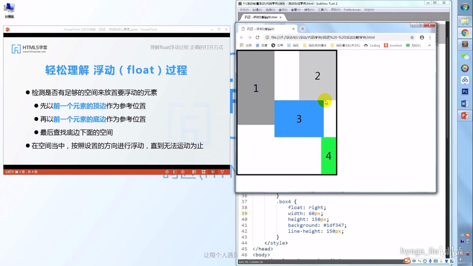
Task: Open Sublime Text 文件(F) menu
Action: pos(244,10)
